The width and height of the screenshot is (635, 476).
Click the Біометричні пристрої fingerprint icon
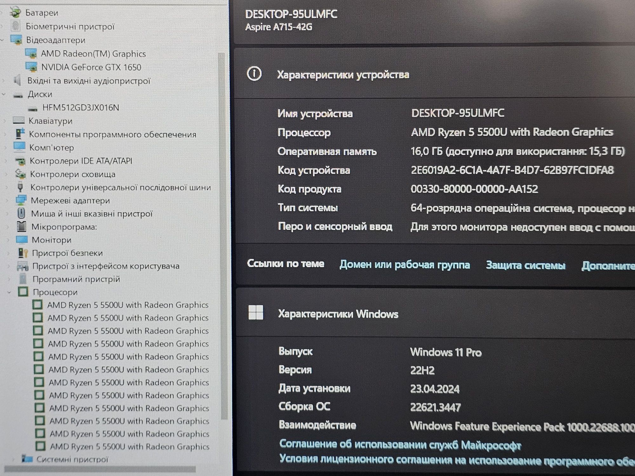pos(16,26)
